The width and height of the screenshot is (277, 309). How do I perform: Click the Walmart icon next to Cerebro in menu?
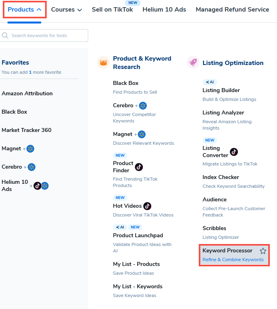click(x=143, y=106)
